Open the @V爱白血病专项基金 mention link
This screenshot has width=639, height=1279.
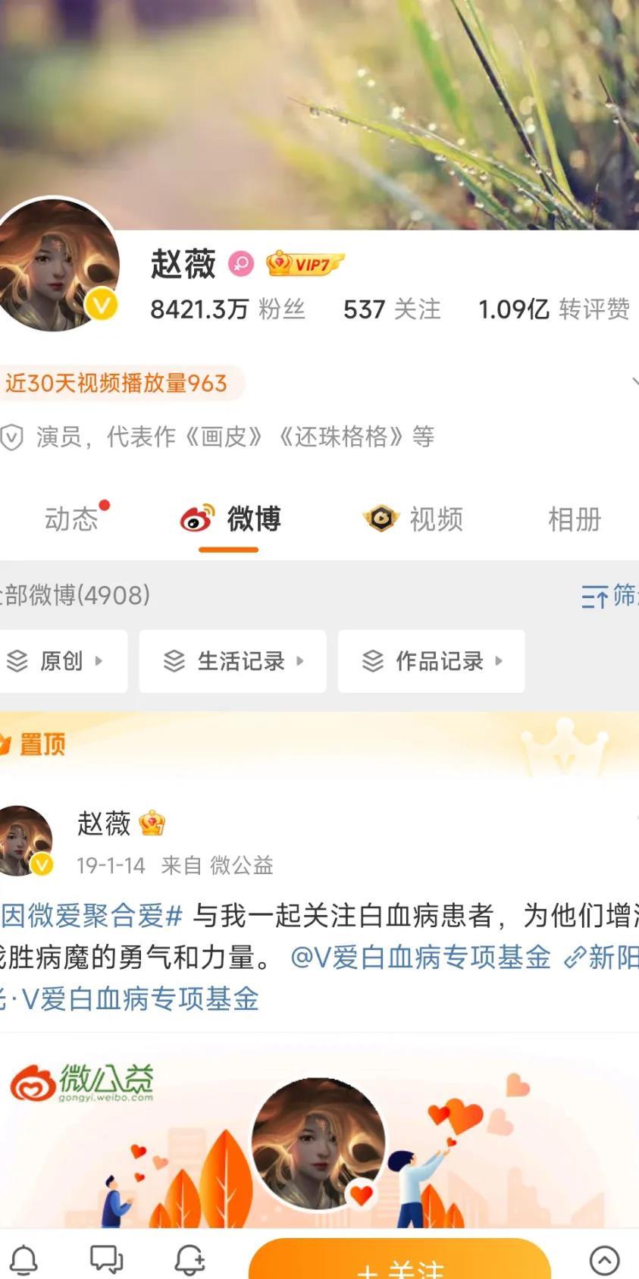click(421, 957)
